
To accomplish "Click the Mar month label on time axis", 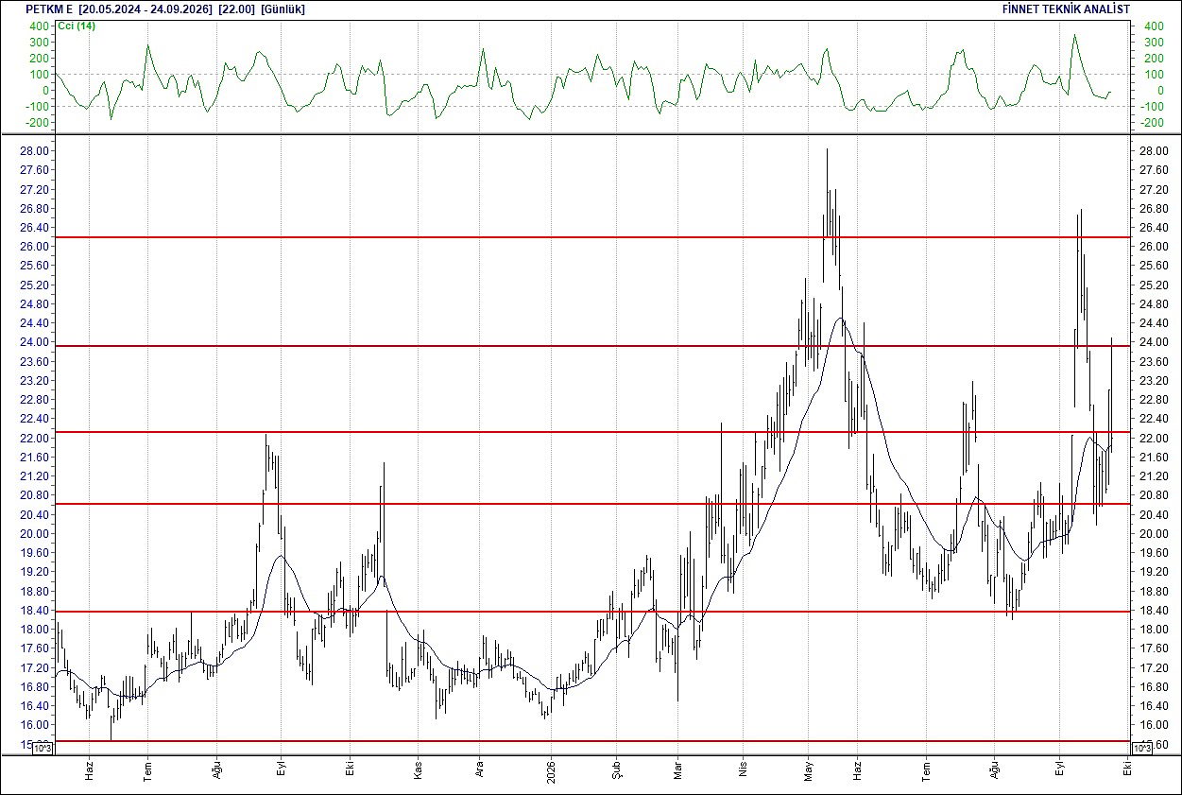I will click(x=678, y=769).
